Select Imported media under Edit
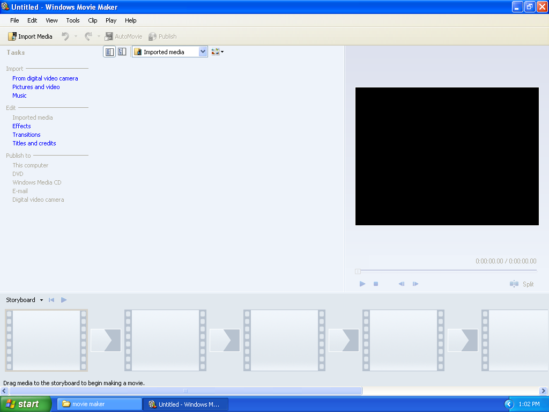Viewport: 549px width, 412px height. point(33,117)
